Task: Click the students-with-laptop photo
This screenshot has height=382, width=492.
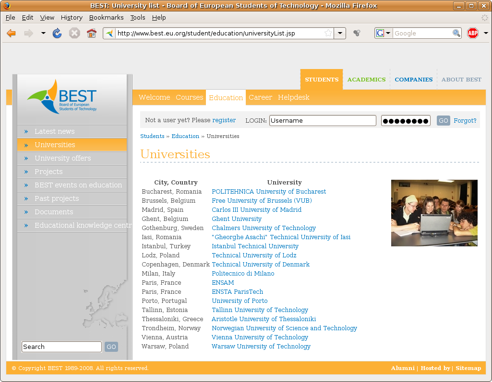Action: tap(434, 213)
